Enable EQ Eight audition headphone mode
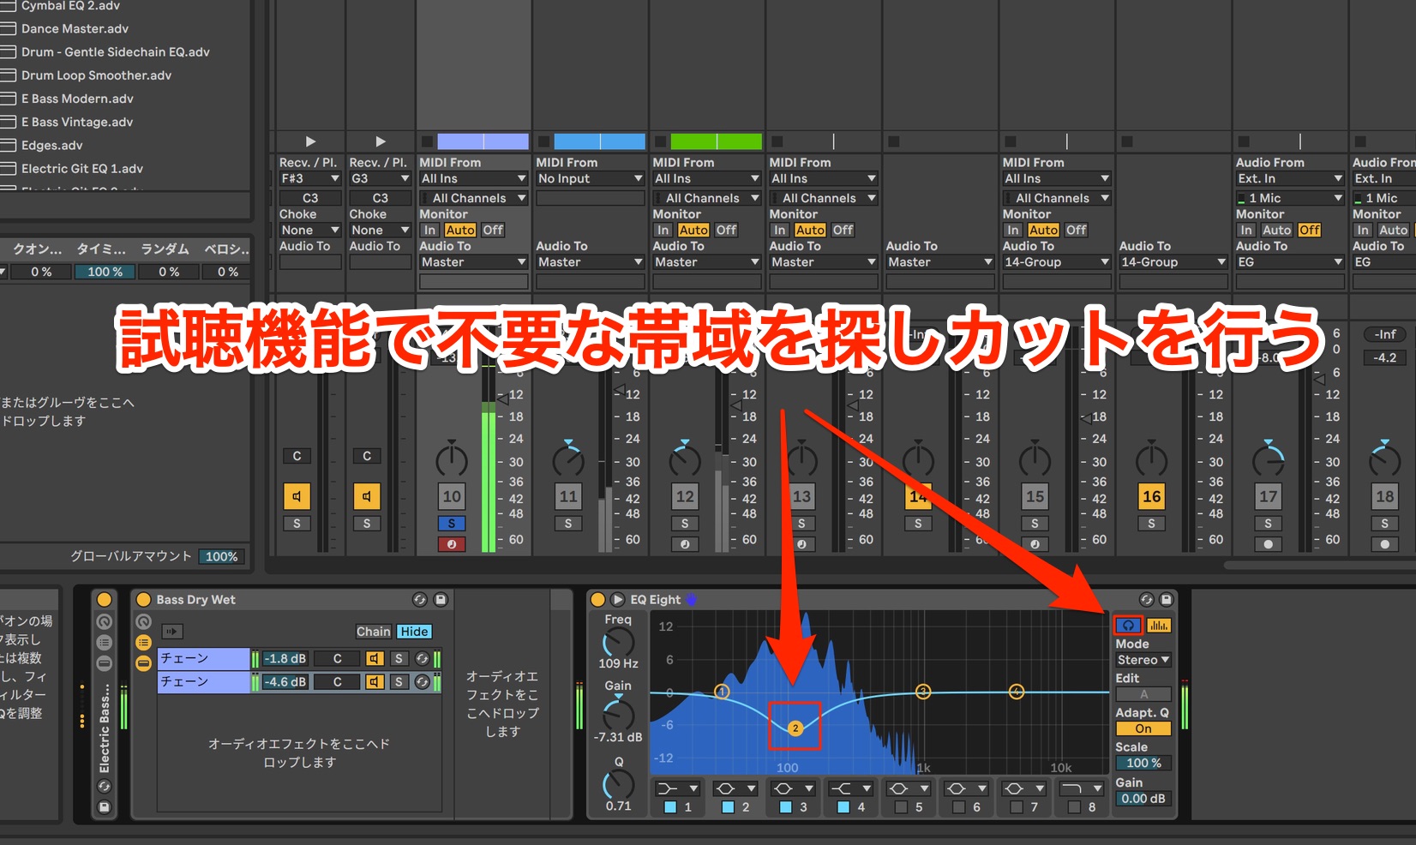 [x=1128, y=626]
